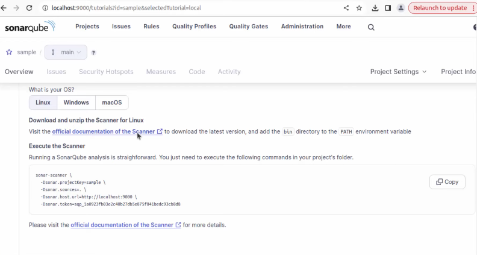Copy the sonar-scanner command
The width and height of the screenshot is (477, 255).
click(x=447, y=182)
